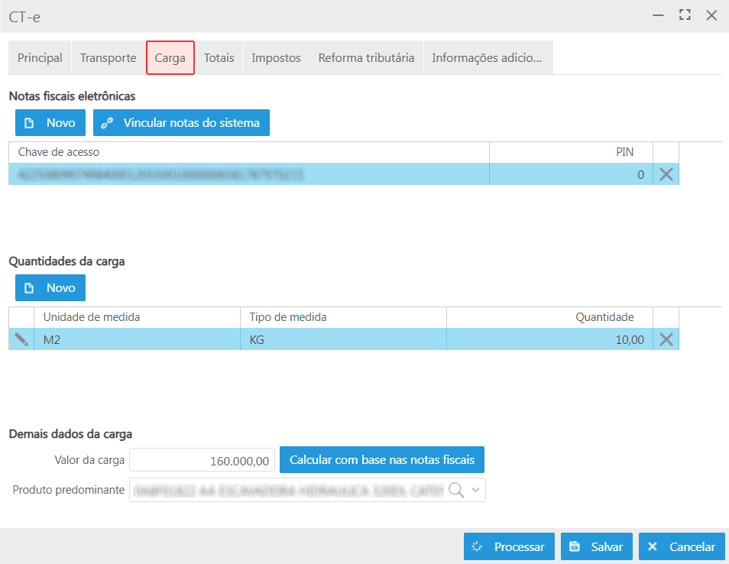The height and width of the screenshot is (564, 729).
Task: Delete the access key row with X icon
Action: (666, 174)
